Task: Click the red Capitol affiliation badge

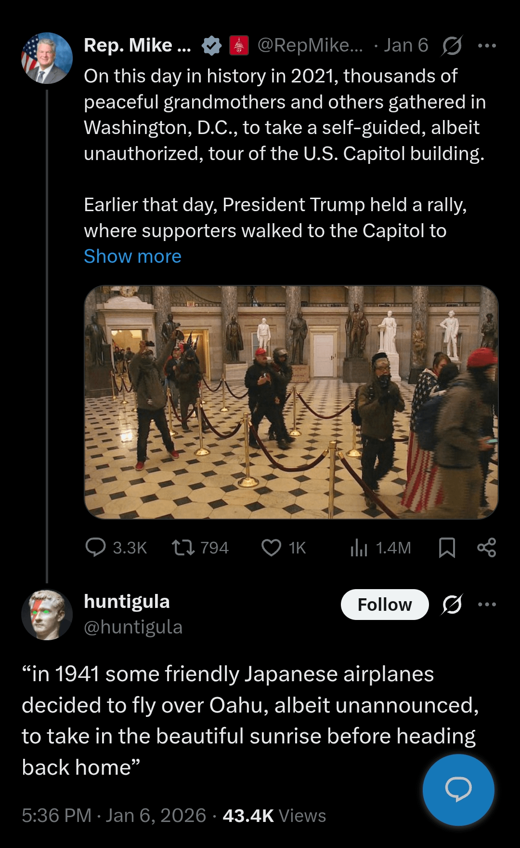Action: (x=239, y=46)
